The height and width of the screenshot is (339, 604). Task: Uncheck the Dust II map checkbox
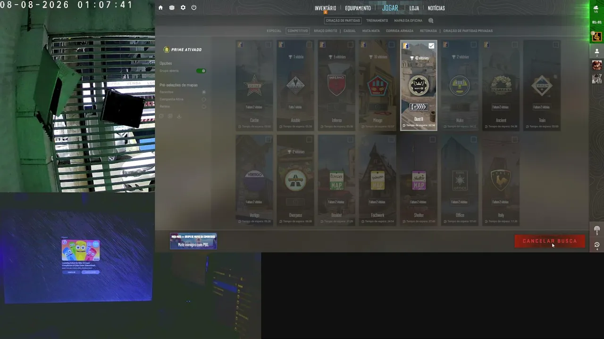(431, 46)
